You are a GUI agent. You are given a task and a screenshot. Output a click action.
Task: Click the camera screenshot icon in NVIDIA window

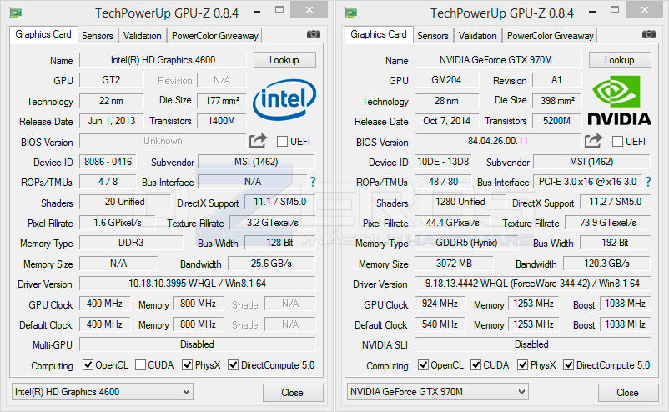(x=648, y=34)
